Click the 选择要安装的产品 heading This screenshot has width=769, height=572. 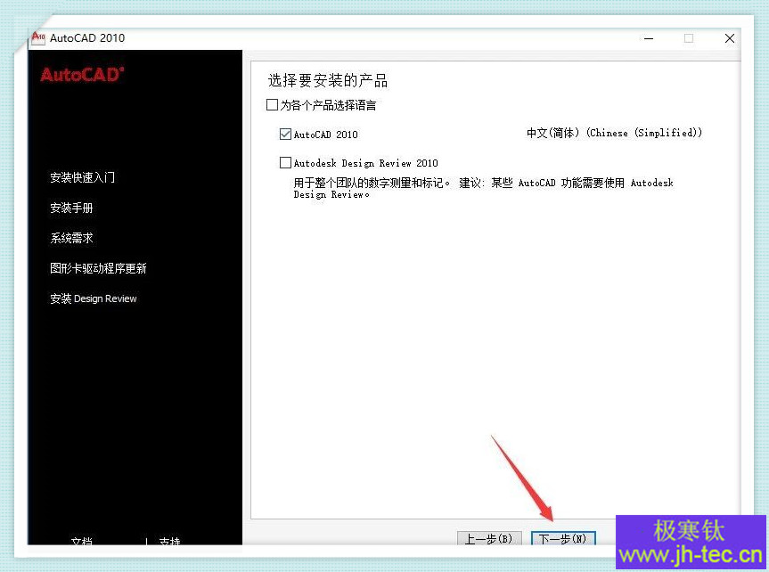(x=328, y=80)
